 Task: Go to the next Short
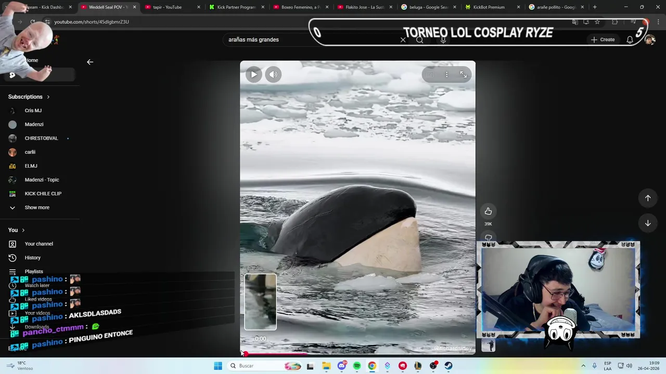click(648, 223)
